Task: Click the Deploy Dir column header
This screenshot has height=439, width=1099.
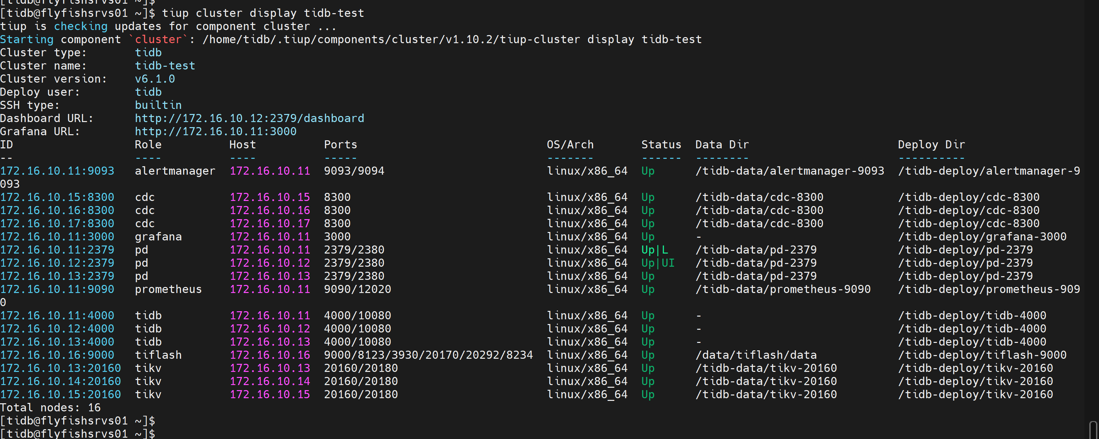Action: point(931,145)
